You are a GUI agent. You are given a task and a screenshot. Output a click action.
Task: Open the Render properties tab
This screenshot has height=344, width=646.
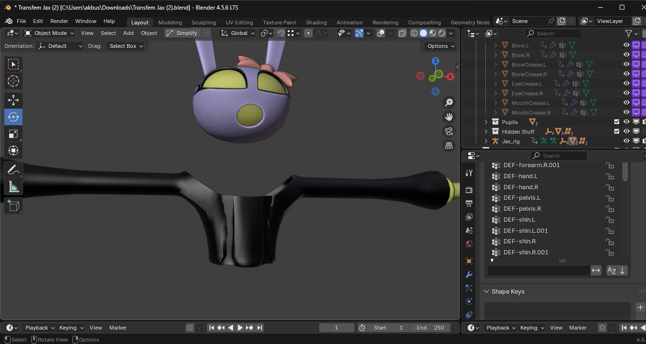468,190
